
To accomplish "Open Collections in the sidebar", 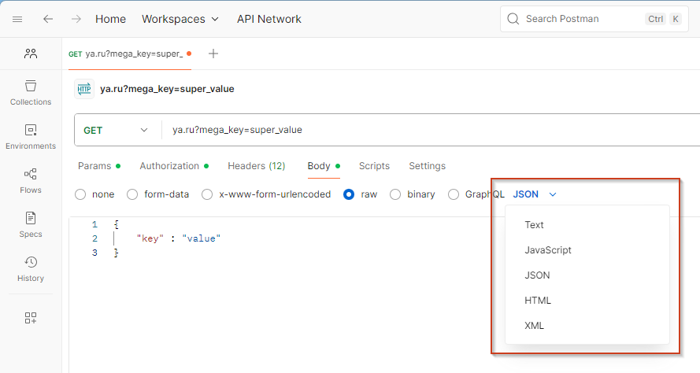I will pos(31,93).
